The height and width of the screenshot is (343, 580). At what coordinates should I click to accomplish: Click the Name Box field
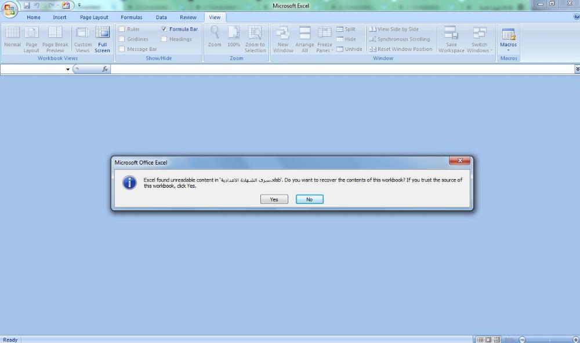[x=32, y=69]
